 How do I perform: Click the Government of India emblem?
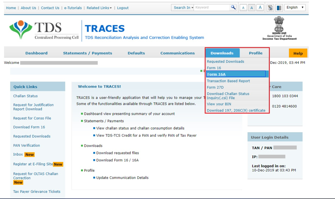279,28
